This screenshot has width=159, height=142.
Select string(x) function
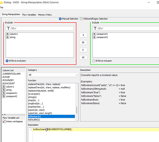click(x=32, y=97)
